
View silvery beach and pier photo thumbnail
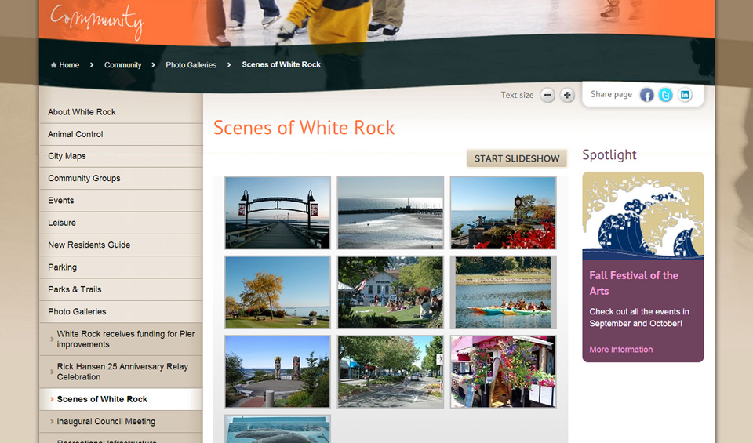(391, 212)
